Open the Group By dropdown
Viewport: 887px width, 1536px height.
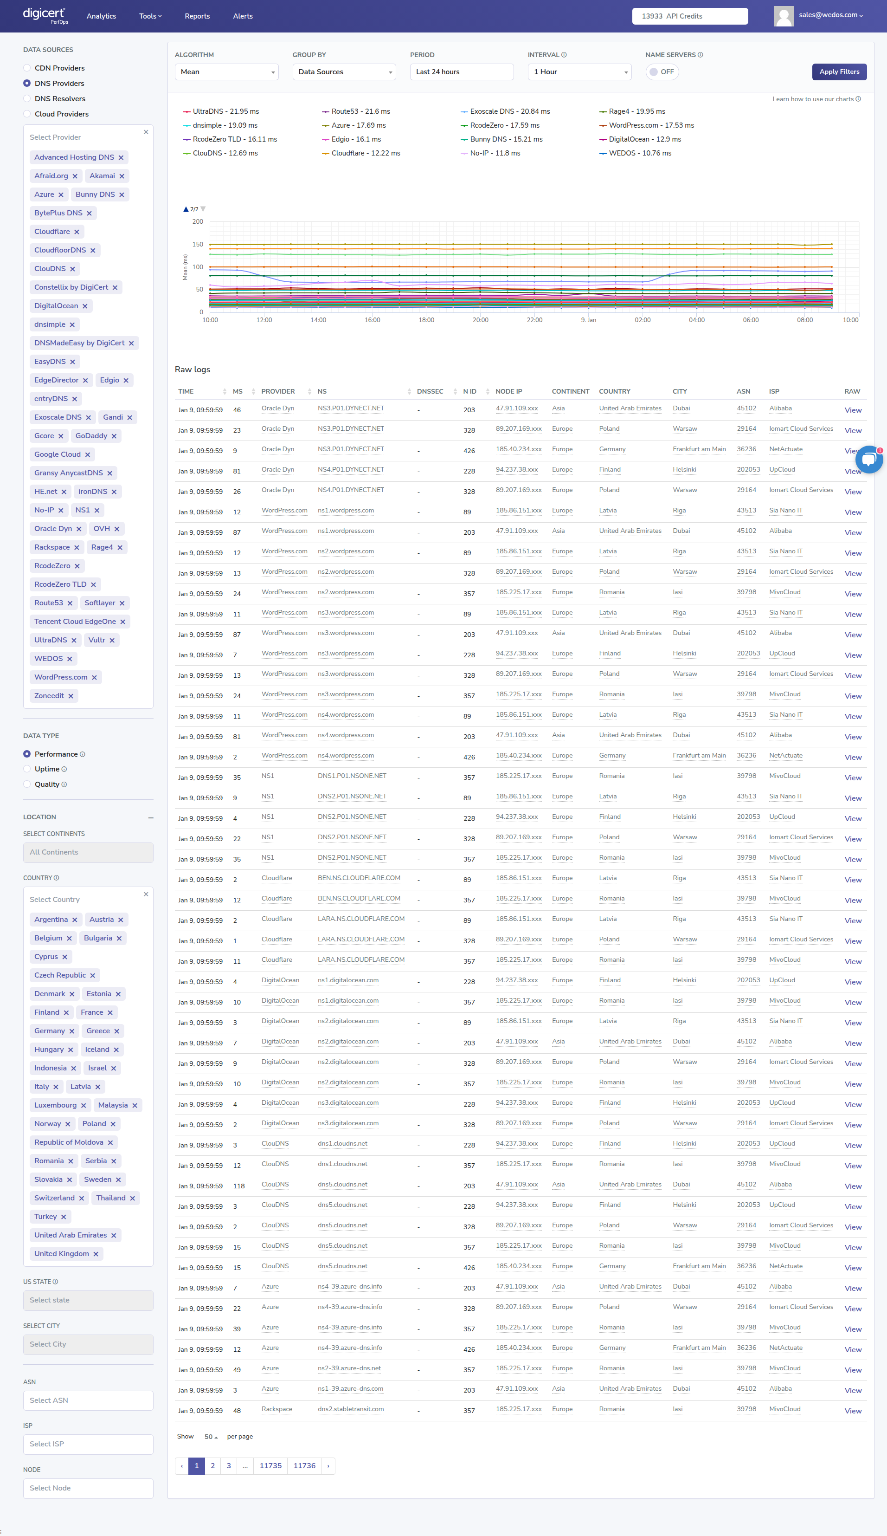(x=344, y=72)
